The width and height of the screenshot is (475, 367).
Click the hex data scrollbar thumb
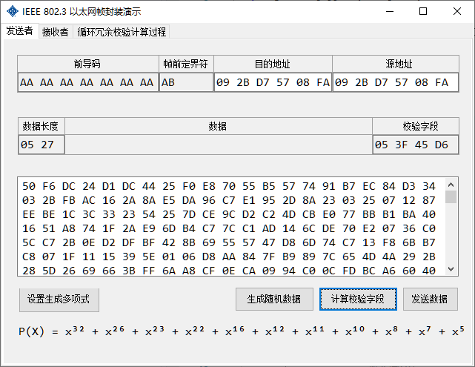coord(451,196)
